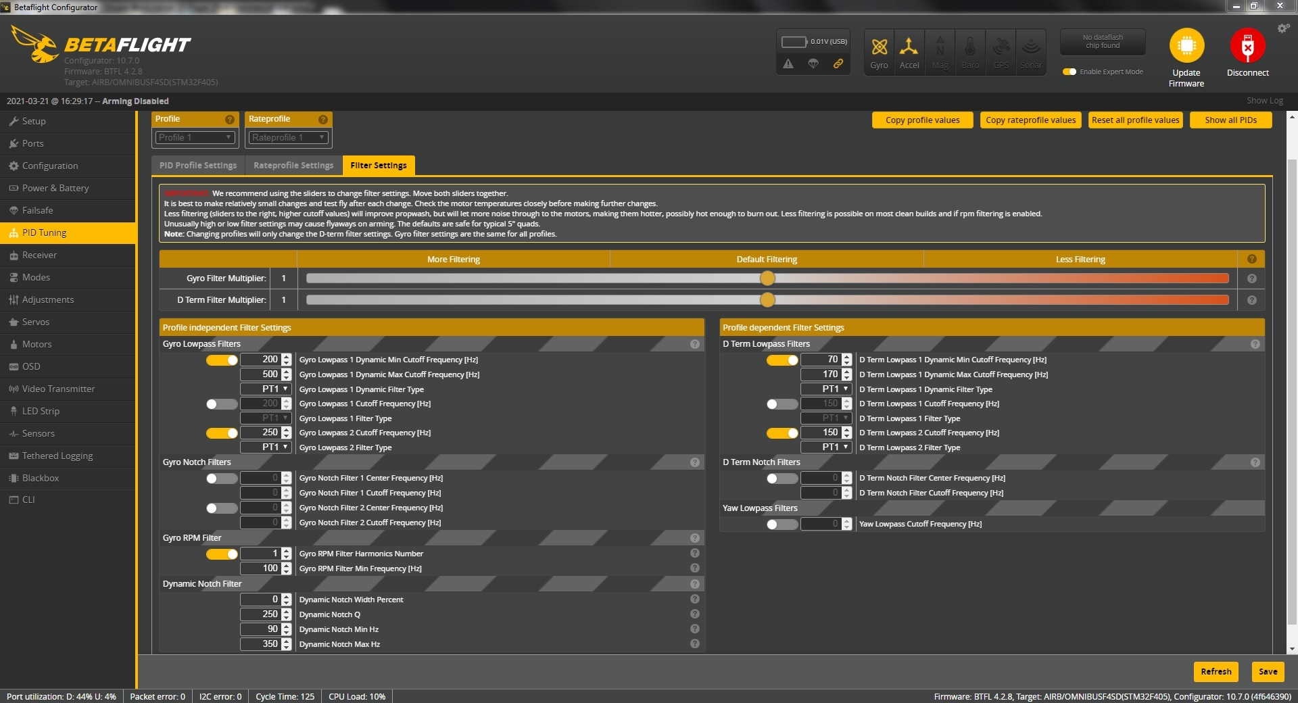Toggle Gyro Lowpass 1 Dynamic filter switch
Screen dimensions: 1298x703
[x=222, y=360]
